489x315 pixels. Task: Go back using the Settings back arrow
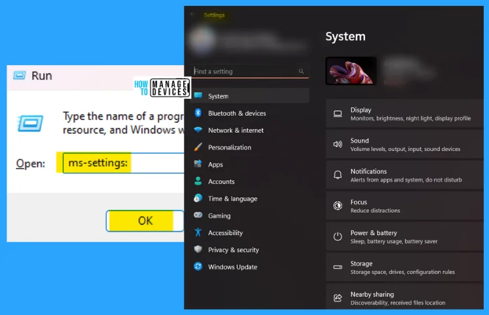[x=192, y=14]
